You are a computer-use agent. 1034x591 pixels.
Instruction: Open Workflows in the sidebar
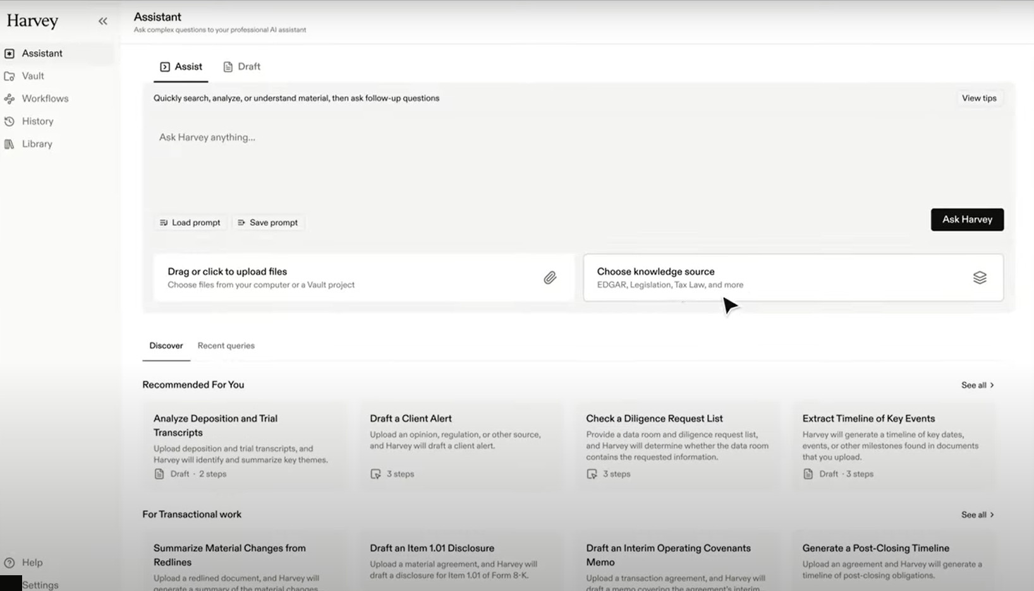pos(58,98)
